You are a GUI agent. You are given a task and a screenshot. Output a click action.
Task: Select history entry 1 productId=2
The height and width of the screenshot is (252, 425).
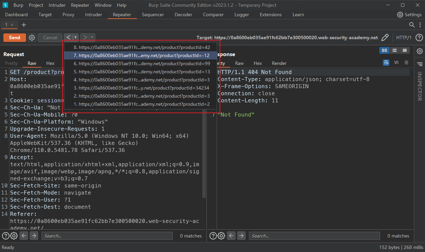(141, 104)
